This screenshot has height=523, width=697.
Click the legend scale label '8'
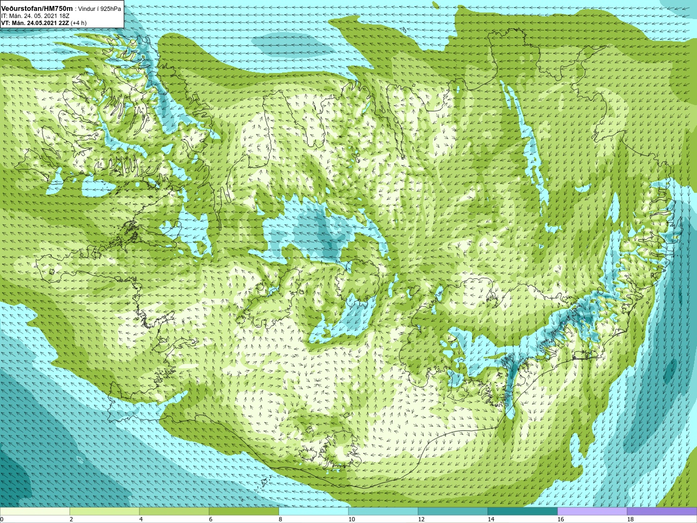pyautogui.click(x=280, y=519)
